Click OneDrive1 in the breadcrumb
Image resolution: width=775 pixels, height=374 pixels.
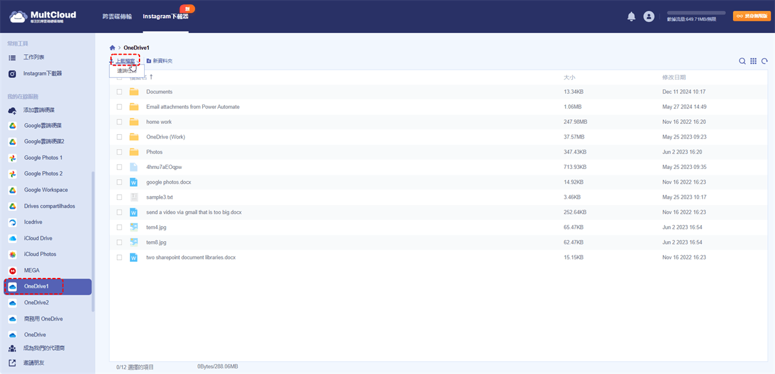pyautogui.click(x=137, y=48)
